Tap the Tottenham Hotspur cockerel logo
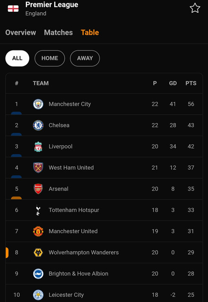208x302 pixels. 38,210
